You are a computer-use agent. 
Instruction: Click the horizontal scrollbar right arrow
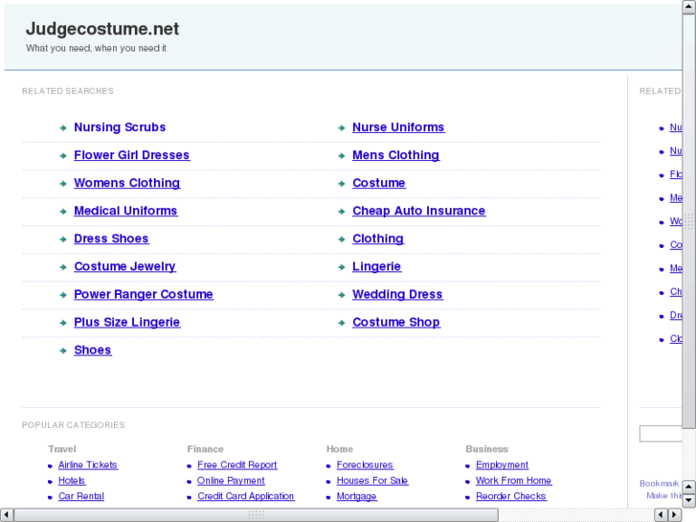click(675, 515)
